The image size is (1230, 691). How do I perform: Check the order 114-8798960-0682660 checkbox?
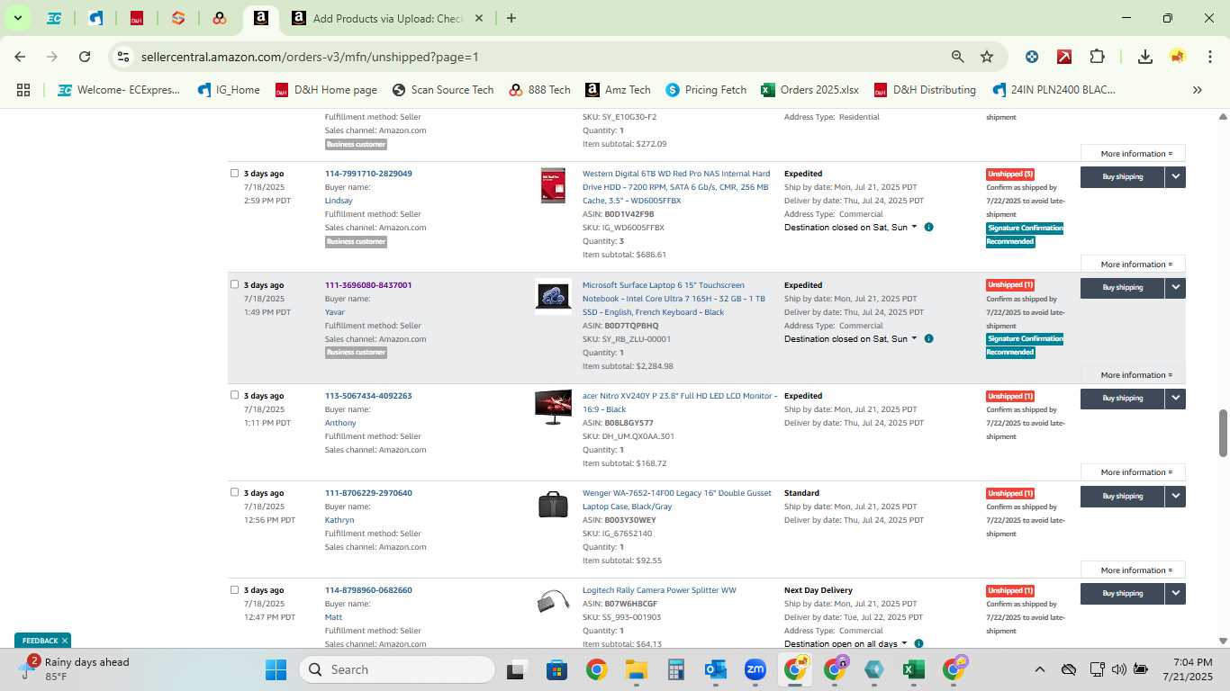(234, 589)
